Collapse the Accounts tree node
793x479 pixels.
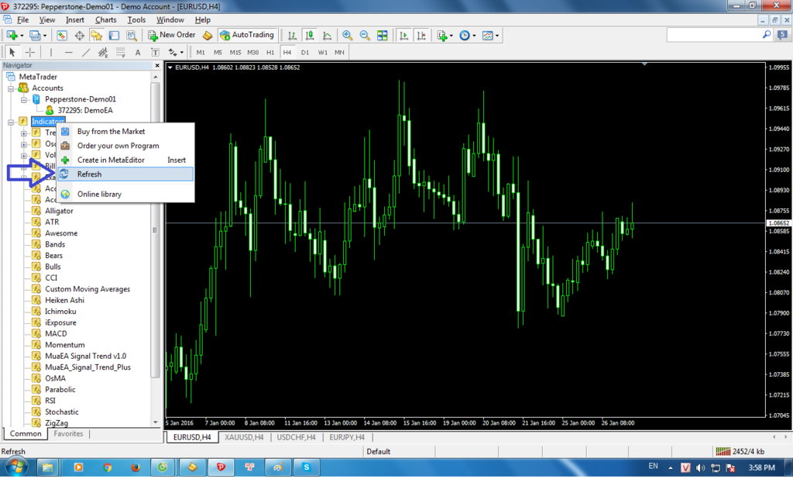(x=11, y=88)
